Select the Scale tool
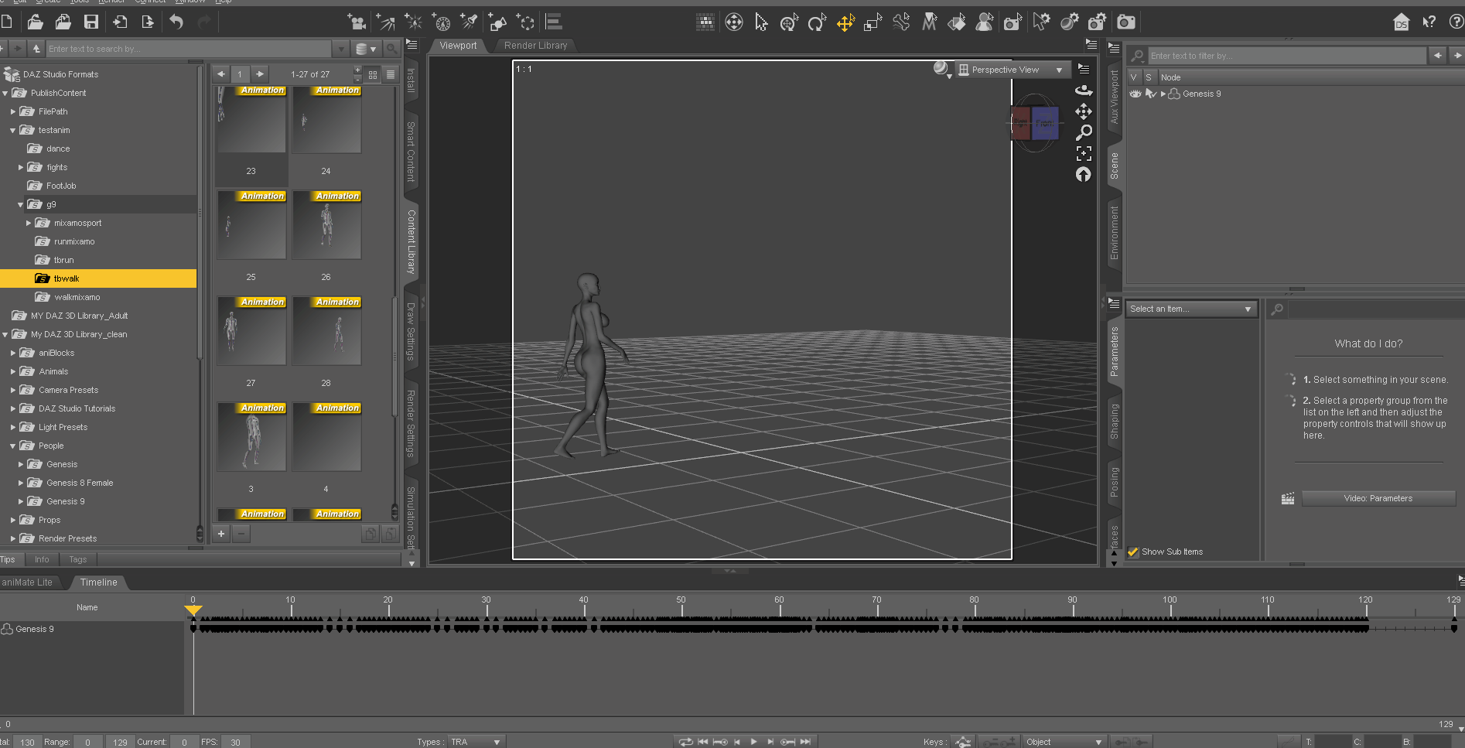The height and width of the screenshot is (748, 1465). pyautogui.click(x=873, y=23)
